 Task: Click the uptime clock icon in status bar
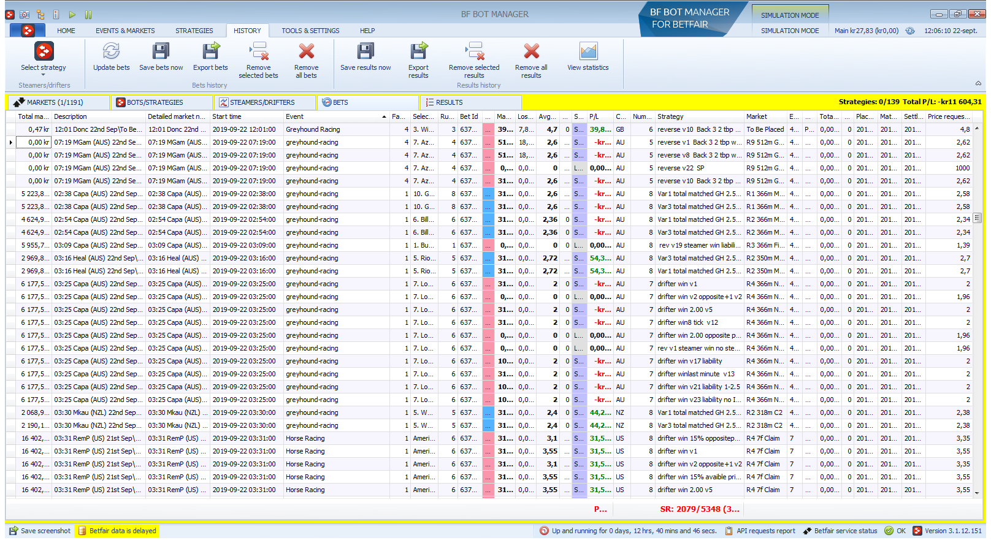(x=544, y=531)
